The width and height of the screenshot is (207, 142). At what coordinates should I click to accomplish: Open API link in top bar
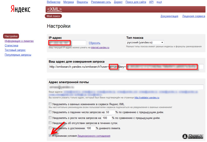[x=151, y=2]
